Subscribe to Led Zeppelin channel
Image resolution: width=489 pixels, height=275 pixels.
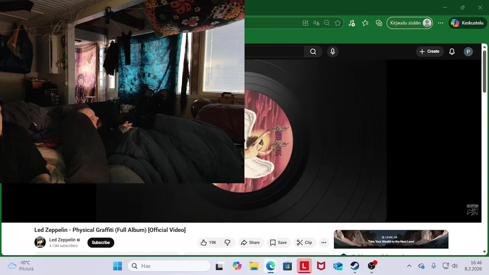(x=101, y=243)
